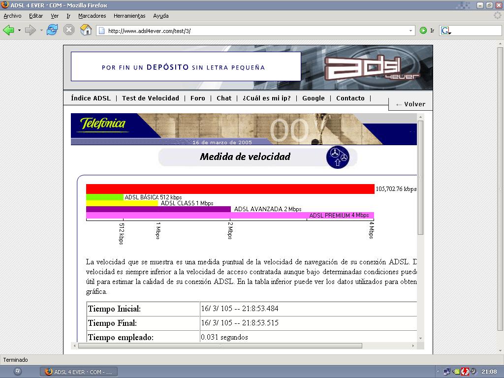Click the 16 de marzo de 2005 date
The height and width of the screenshot is (378, 504).
222,142
